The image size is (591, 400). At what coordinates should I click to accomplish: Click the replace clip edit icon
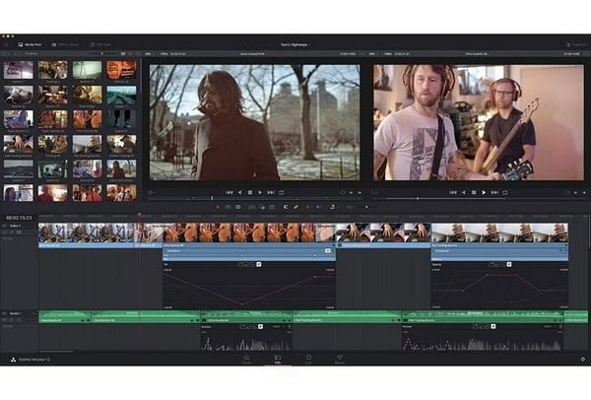[272, 207]
